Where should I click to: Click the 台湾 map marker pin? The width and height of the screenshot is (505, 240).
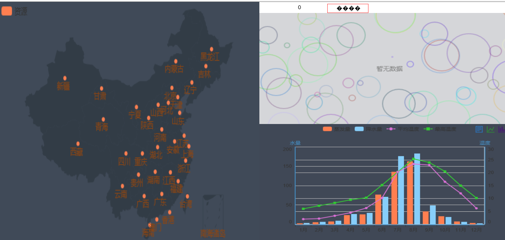point(187,197)
